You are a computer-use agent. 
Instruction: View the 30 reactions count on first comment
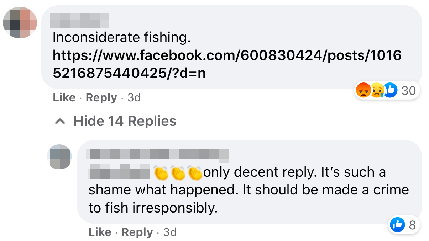408,91
